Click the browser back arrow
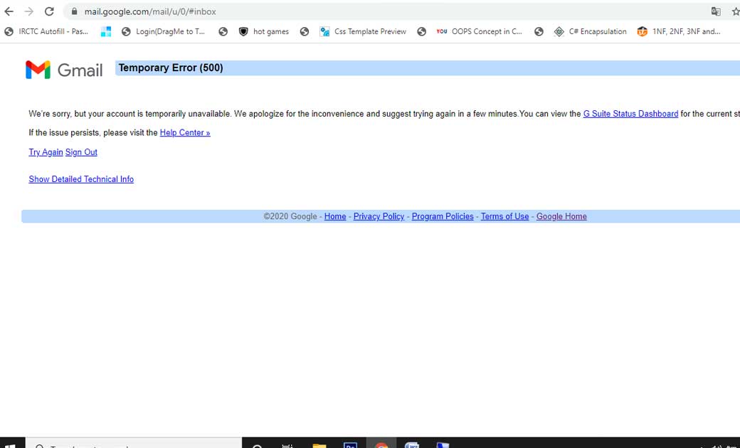Image resolution: width=740 pixels, height=448 pixels. (x=9, y=11)
